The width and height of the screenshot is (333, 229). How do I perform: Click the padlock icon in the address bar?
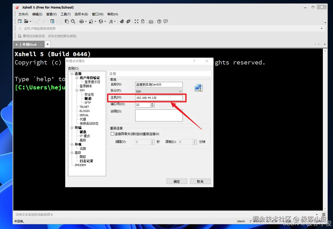point(20,29)
